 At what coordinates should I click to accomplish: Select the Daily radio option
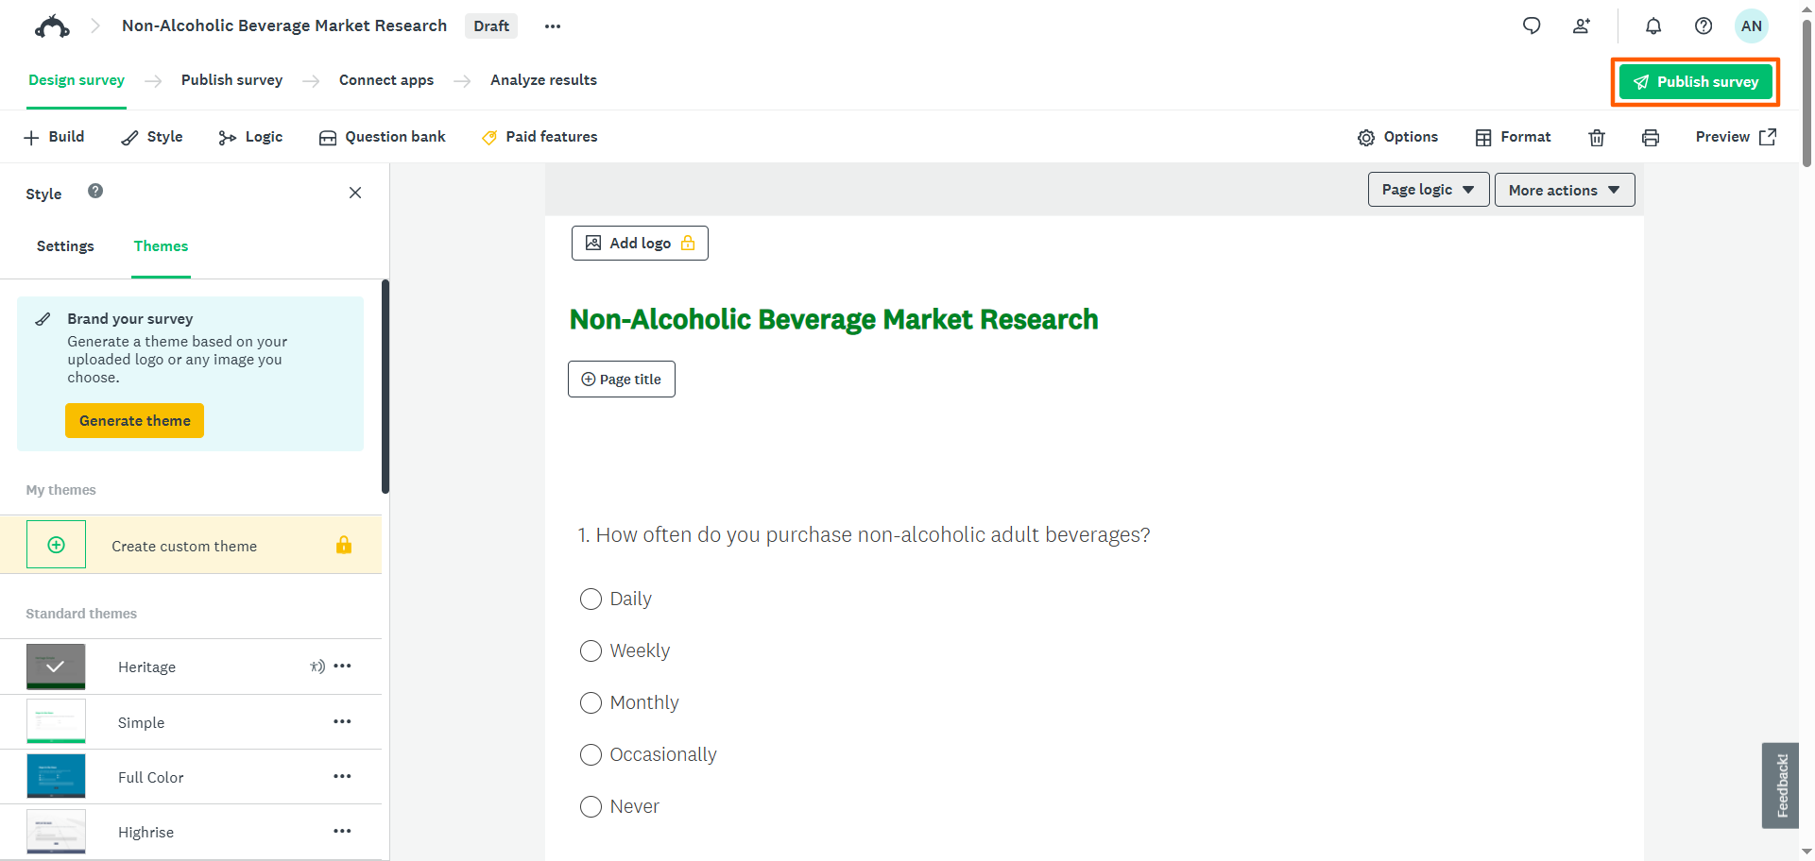tap(591, 599)
